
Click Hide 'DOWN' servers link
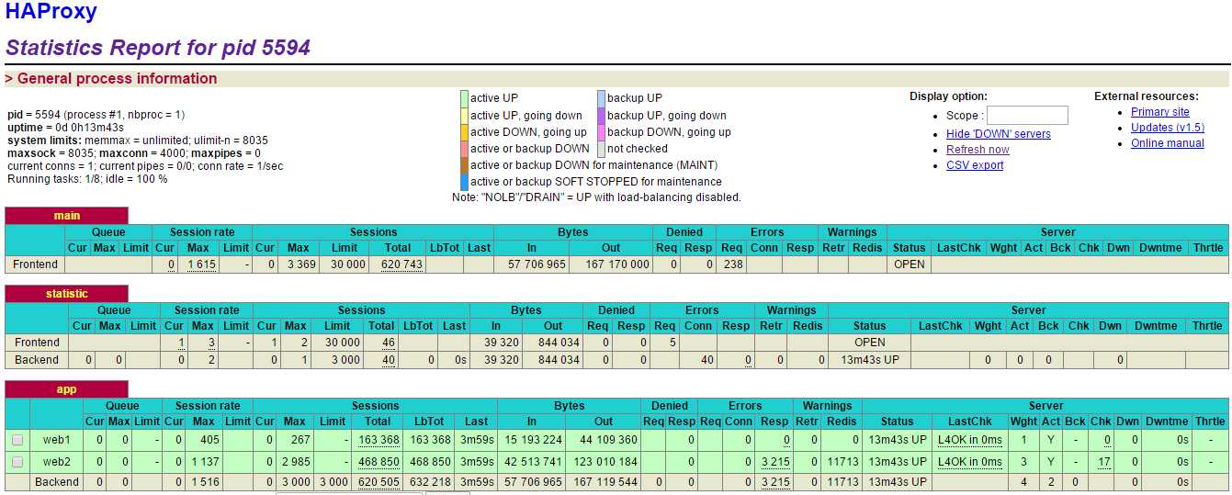999,134
